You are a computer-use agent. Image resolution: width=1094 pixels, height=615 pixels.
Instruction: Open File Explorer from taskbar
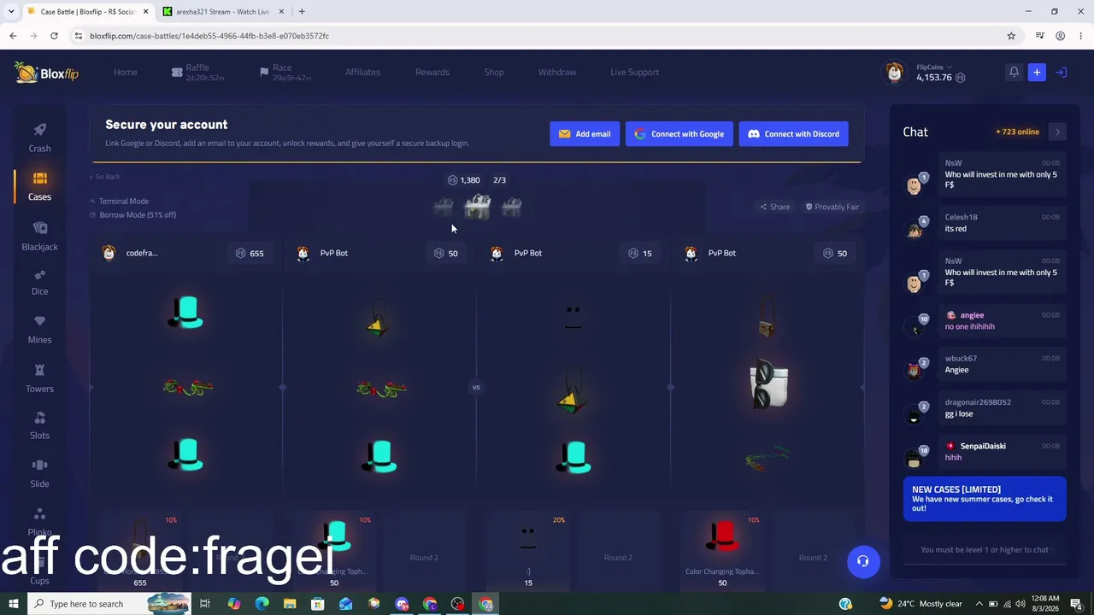point(290,604)
